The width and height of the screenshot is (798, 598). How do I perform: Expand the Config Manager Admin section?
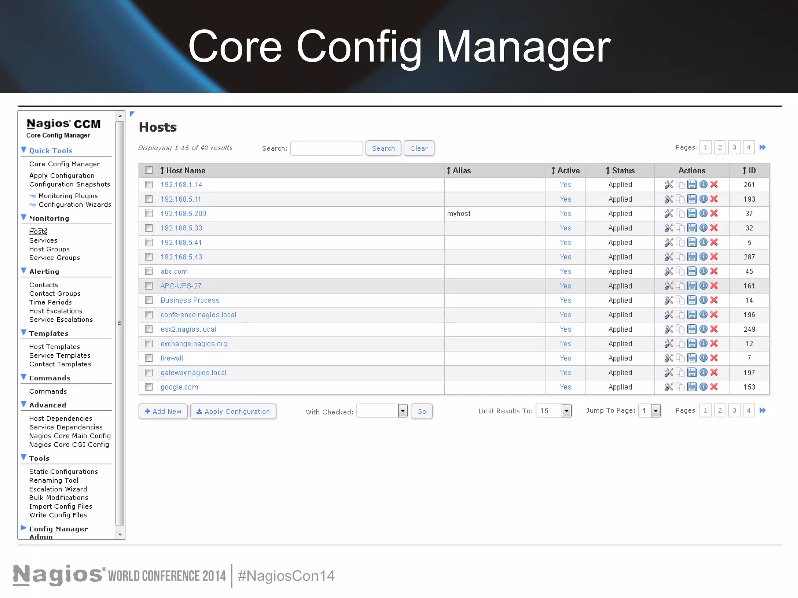(x=23, y=528)
